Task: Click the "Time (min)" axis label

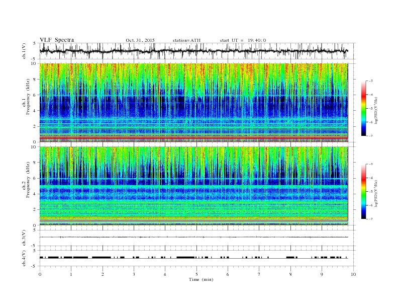Action: click(x=201, y=279)
